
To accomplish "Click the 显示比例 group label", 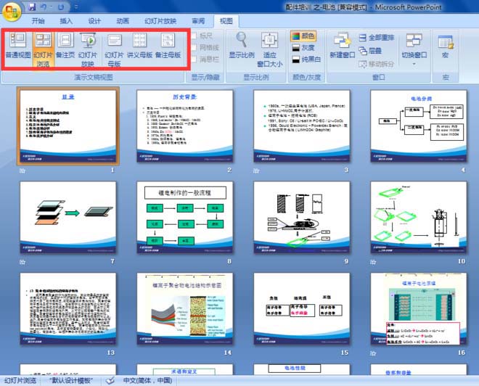I will (256, 77).
